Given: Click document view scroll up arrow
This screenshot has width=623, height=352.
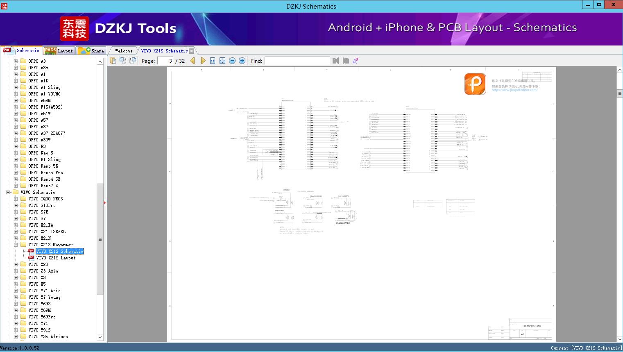Looking at the screenshot, I should point(620,70).
